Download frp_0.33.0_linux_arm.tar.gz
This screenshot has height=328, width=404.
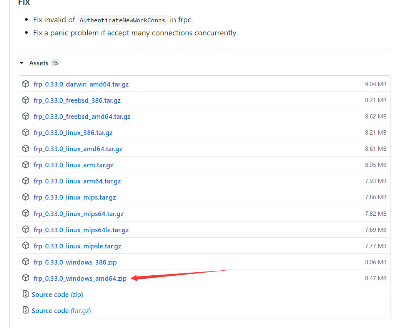click(73, 165)
